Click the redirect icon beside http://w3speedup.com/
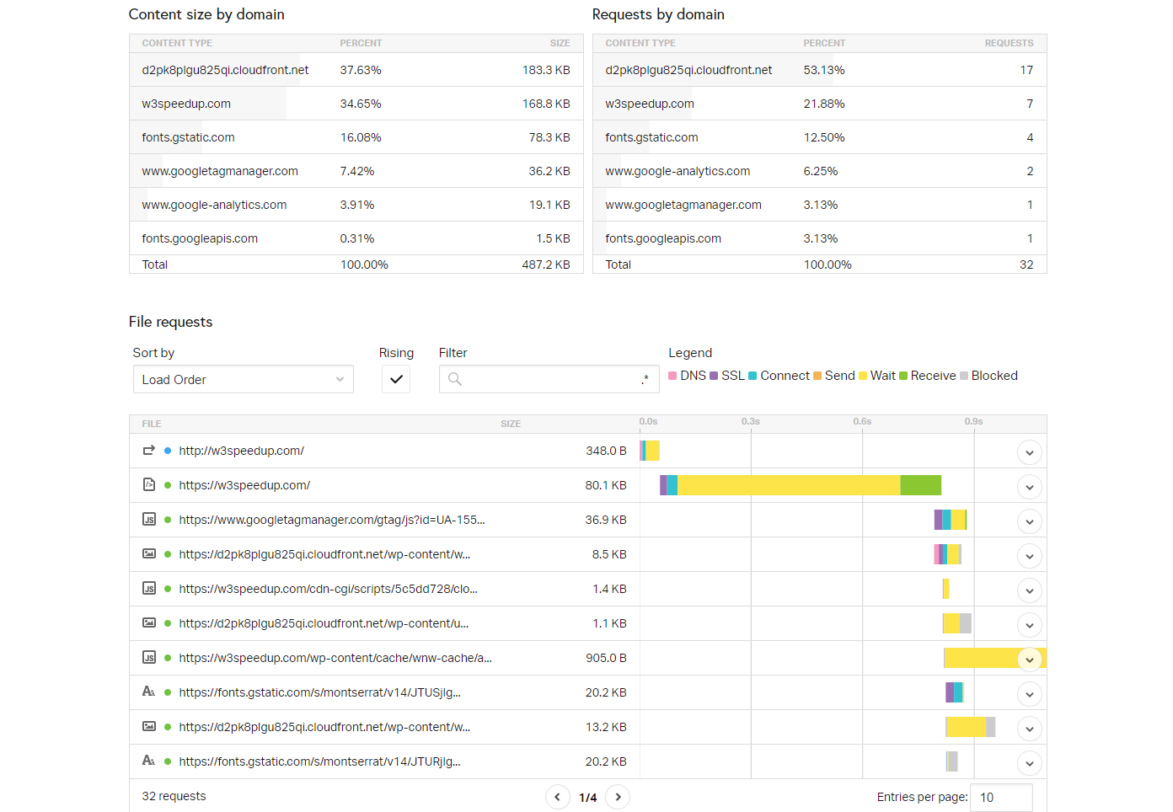 (x=149, y=451)
